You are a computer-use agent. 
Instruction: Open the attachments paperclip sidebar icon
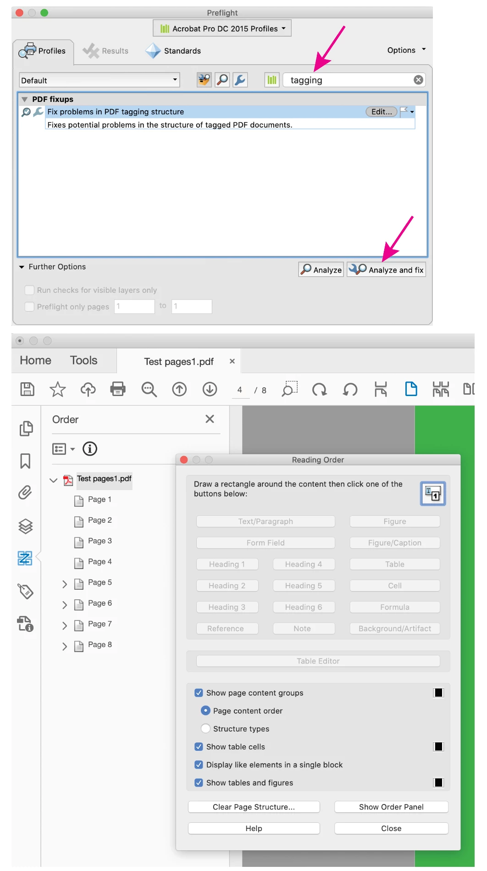pos(25,492)
